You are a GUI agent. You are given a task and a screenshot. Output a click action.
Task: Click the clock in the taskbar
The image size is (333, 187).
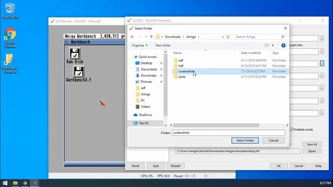pos(325,183)
